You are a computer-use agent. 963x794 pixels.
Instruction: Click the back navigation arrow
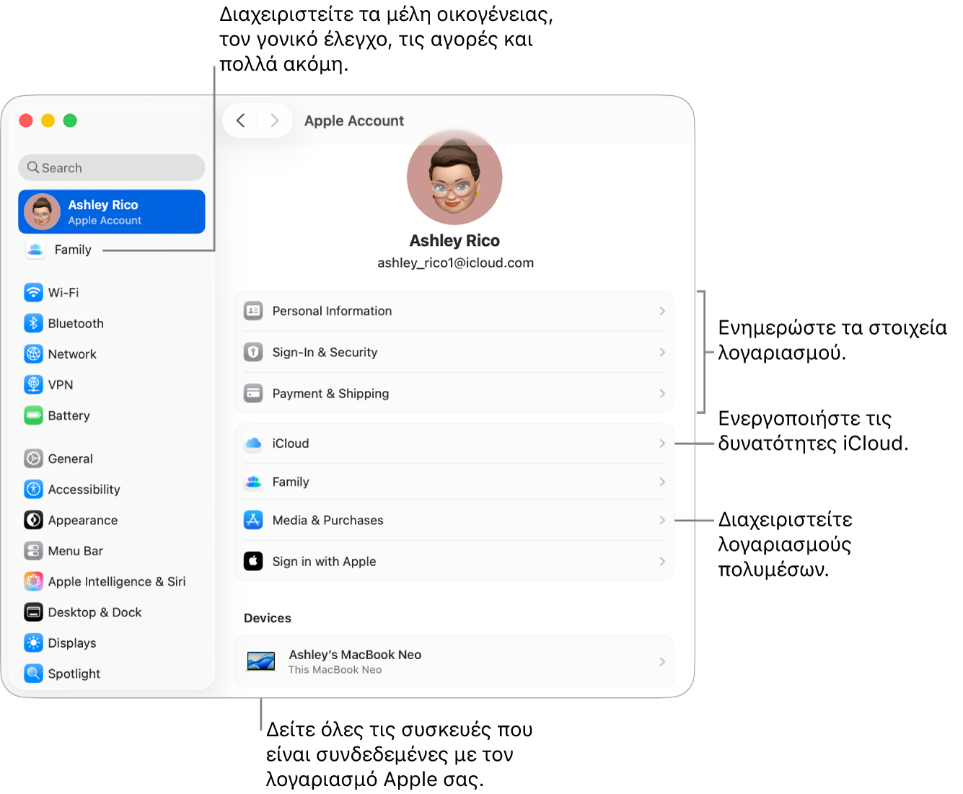[x=242, y=120]
